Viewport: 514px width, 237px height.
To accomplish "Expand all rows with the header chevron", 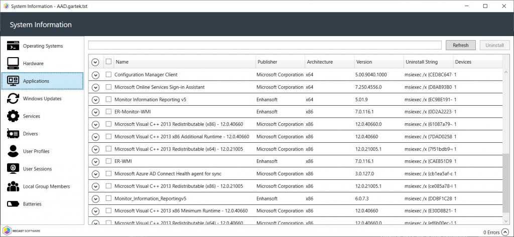I will (95, 62).
